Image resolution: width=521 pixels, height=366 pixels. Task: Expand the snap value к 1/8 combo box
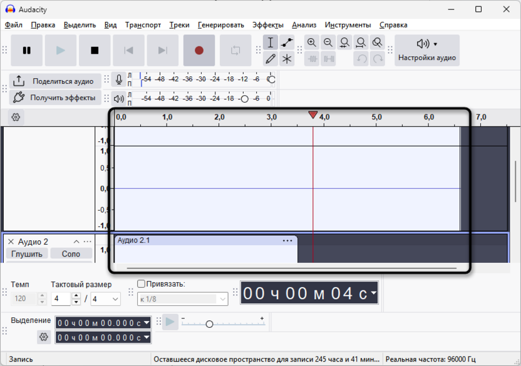tap(182, 299)
